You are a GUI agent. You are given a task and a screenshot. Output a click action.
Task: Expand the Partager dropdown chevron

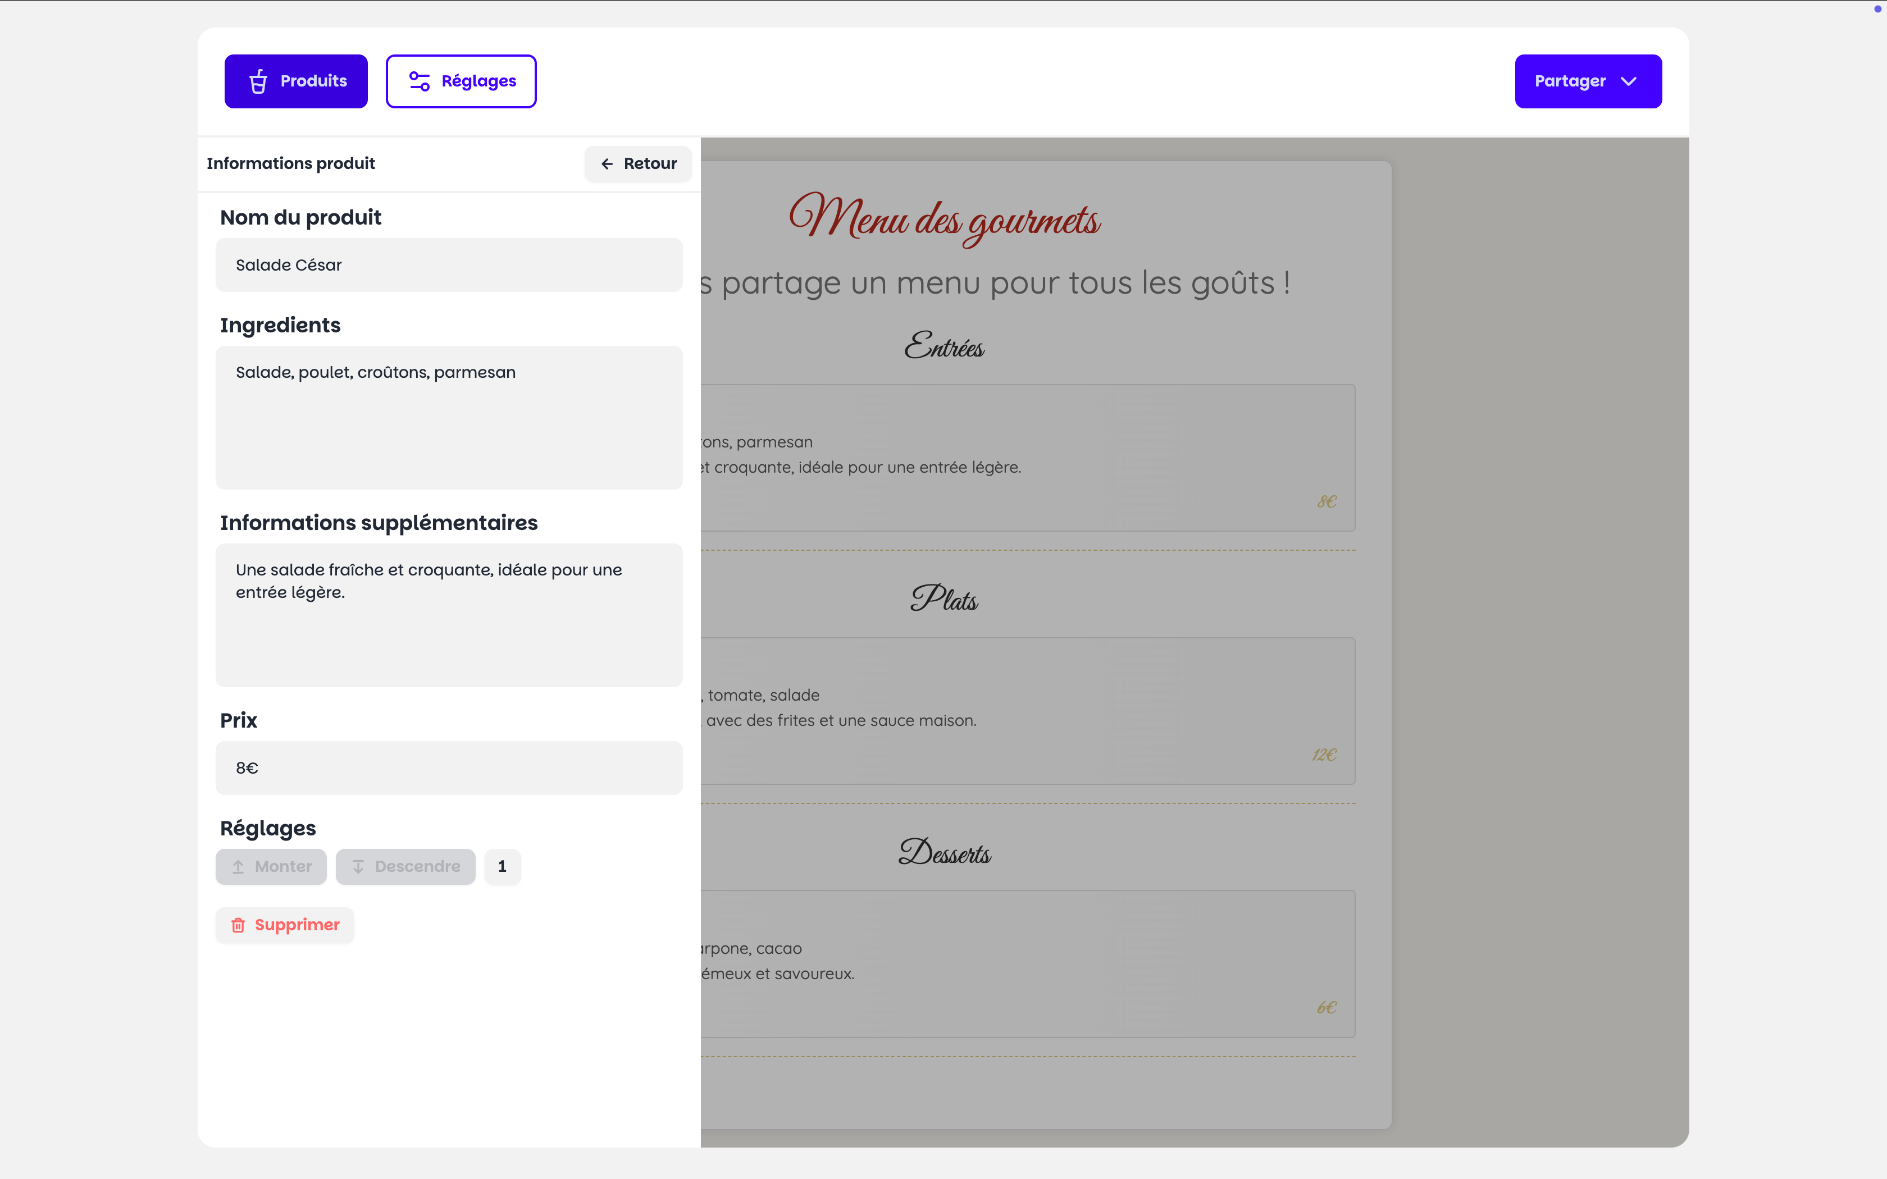tap(1628, 81)
